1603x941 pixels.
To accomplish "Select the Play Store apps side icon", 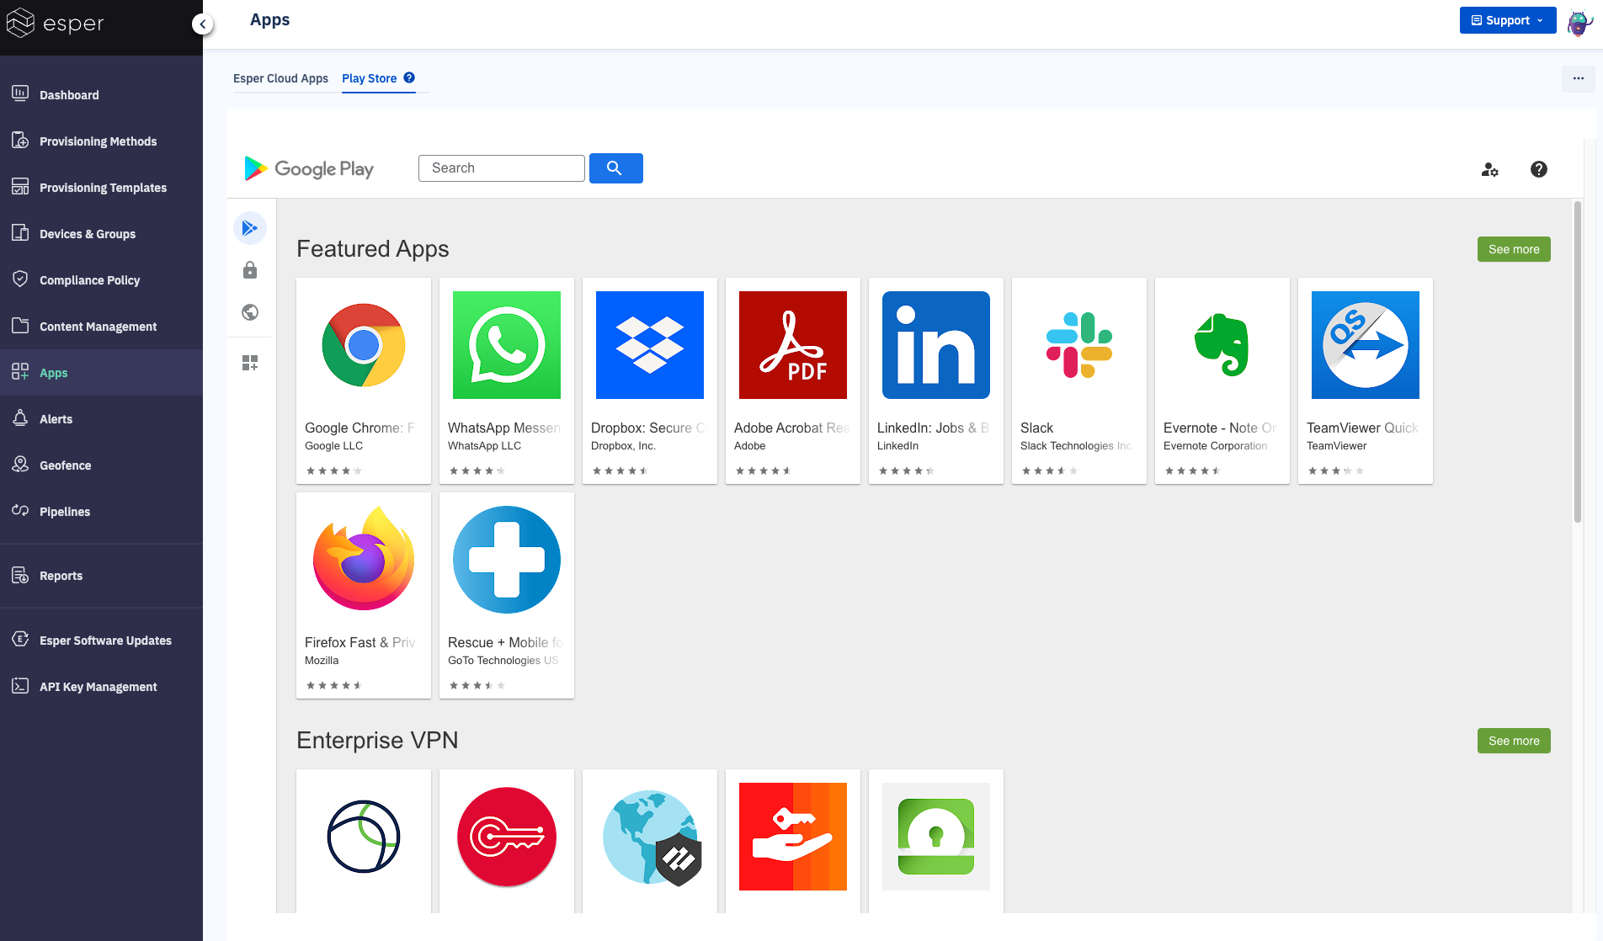I will coord(250,228).
